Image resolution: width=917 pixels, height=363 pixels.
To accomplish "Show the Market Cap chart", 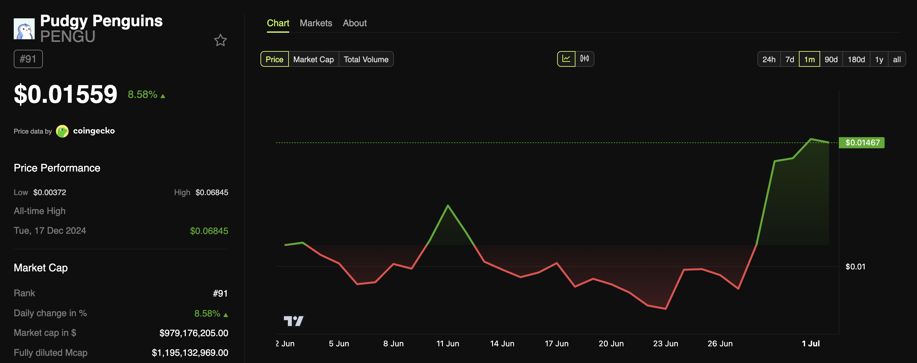I will (x=313, y=59).
